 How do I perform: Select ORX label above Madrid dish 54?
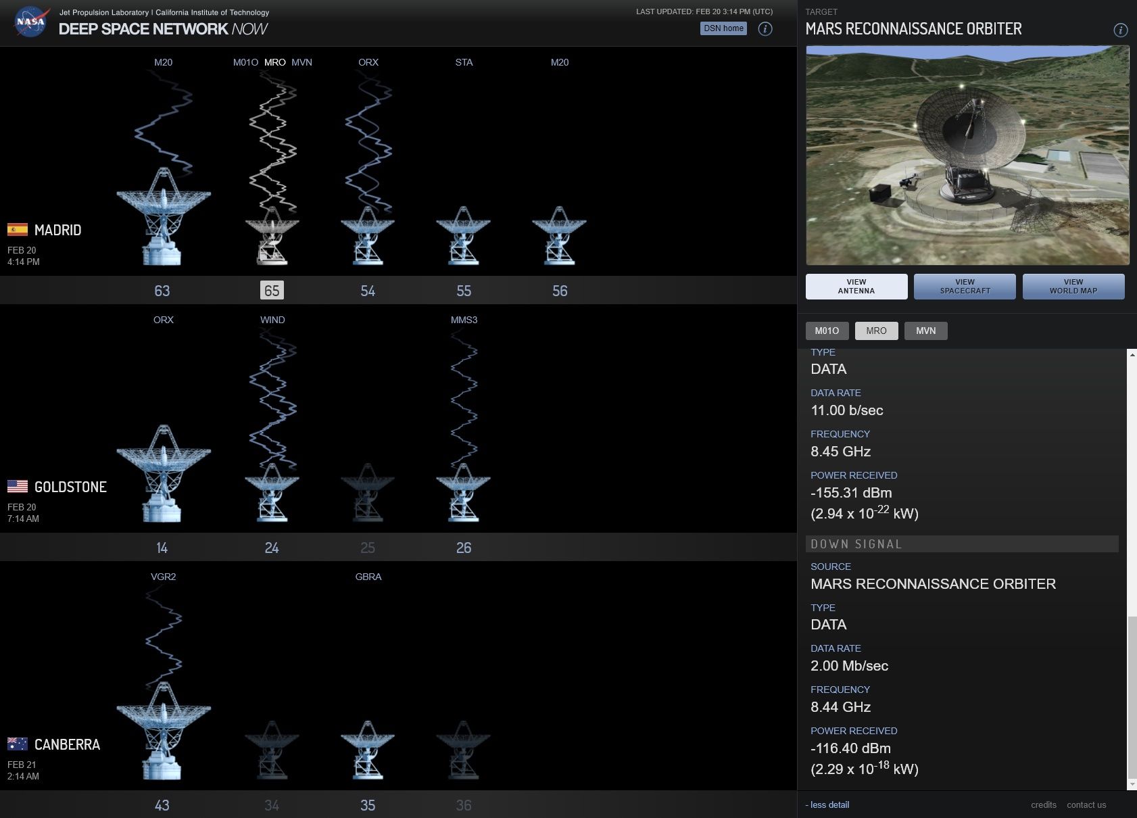tap(368, 62)
